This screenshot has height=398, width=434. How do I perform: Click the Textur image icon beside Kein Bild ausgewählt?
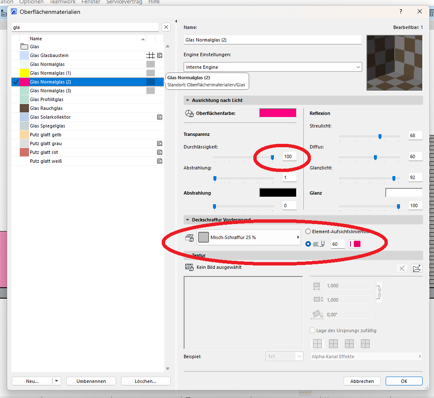189,267
